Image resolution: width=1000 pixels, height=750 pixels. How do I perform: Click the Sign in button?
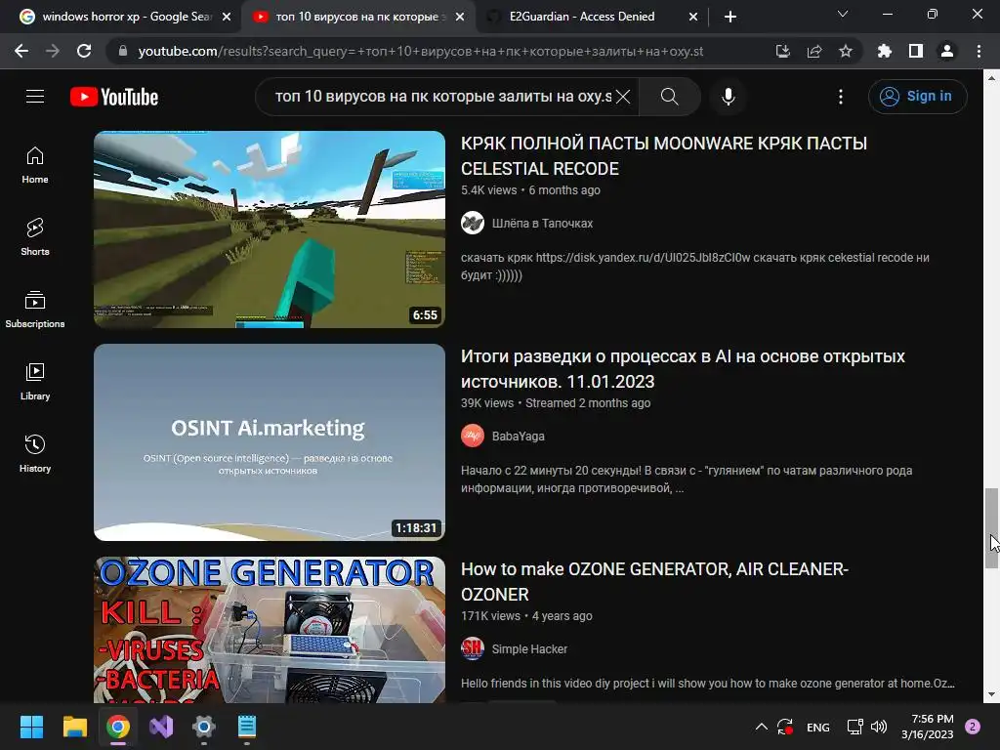(917, 97)
